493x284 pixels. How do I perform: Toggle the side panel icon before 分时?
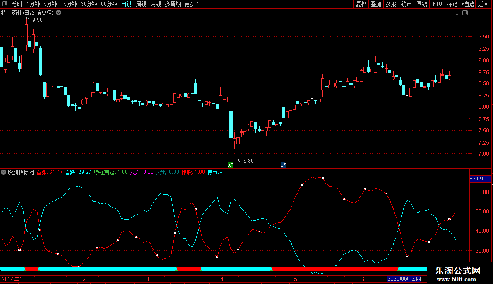(x=5, y=4)
